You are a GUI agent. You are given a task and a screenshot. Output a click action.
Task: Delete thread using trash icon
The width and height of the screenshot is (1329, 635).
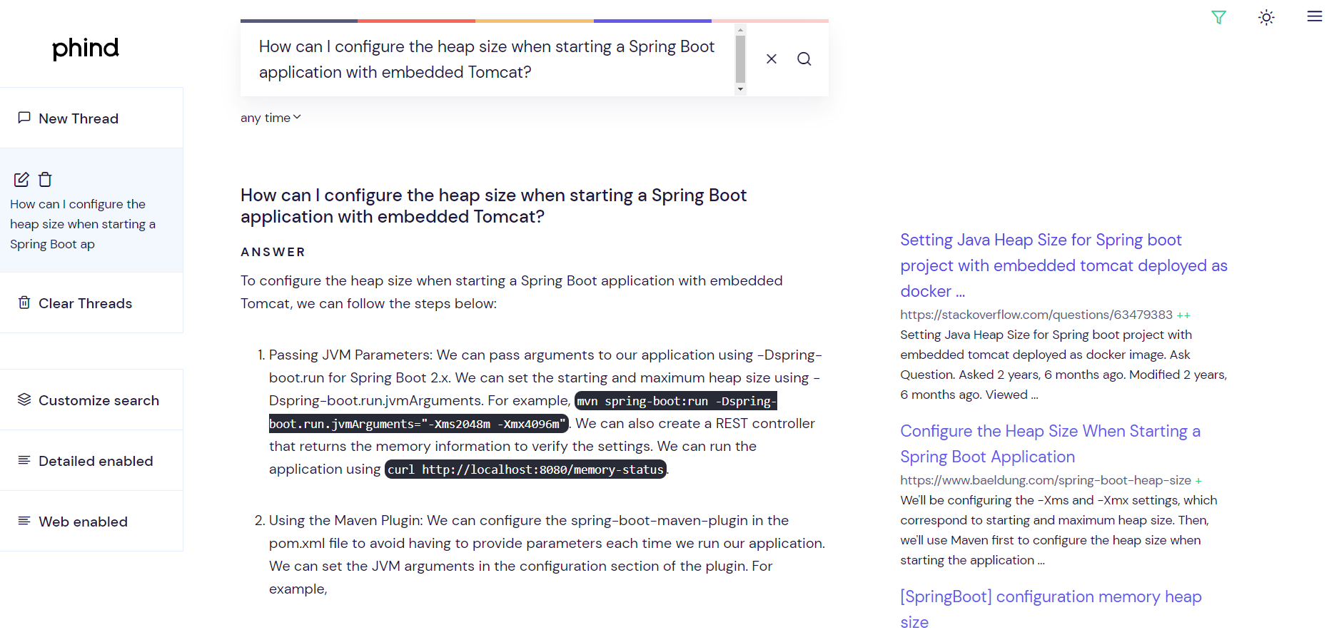pyautogui.click(x=45, y=179)
